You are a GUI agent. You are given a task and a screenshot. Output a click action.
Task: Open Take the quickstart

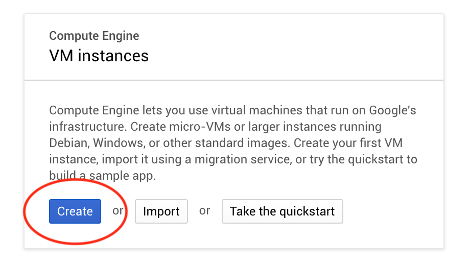pos(283,211)
